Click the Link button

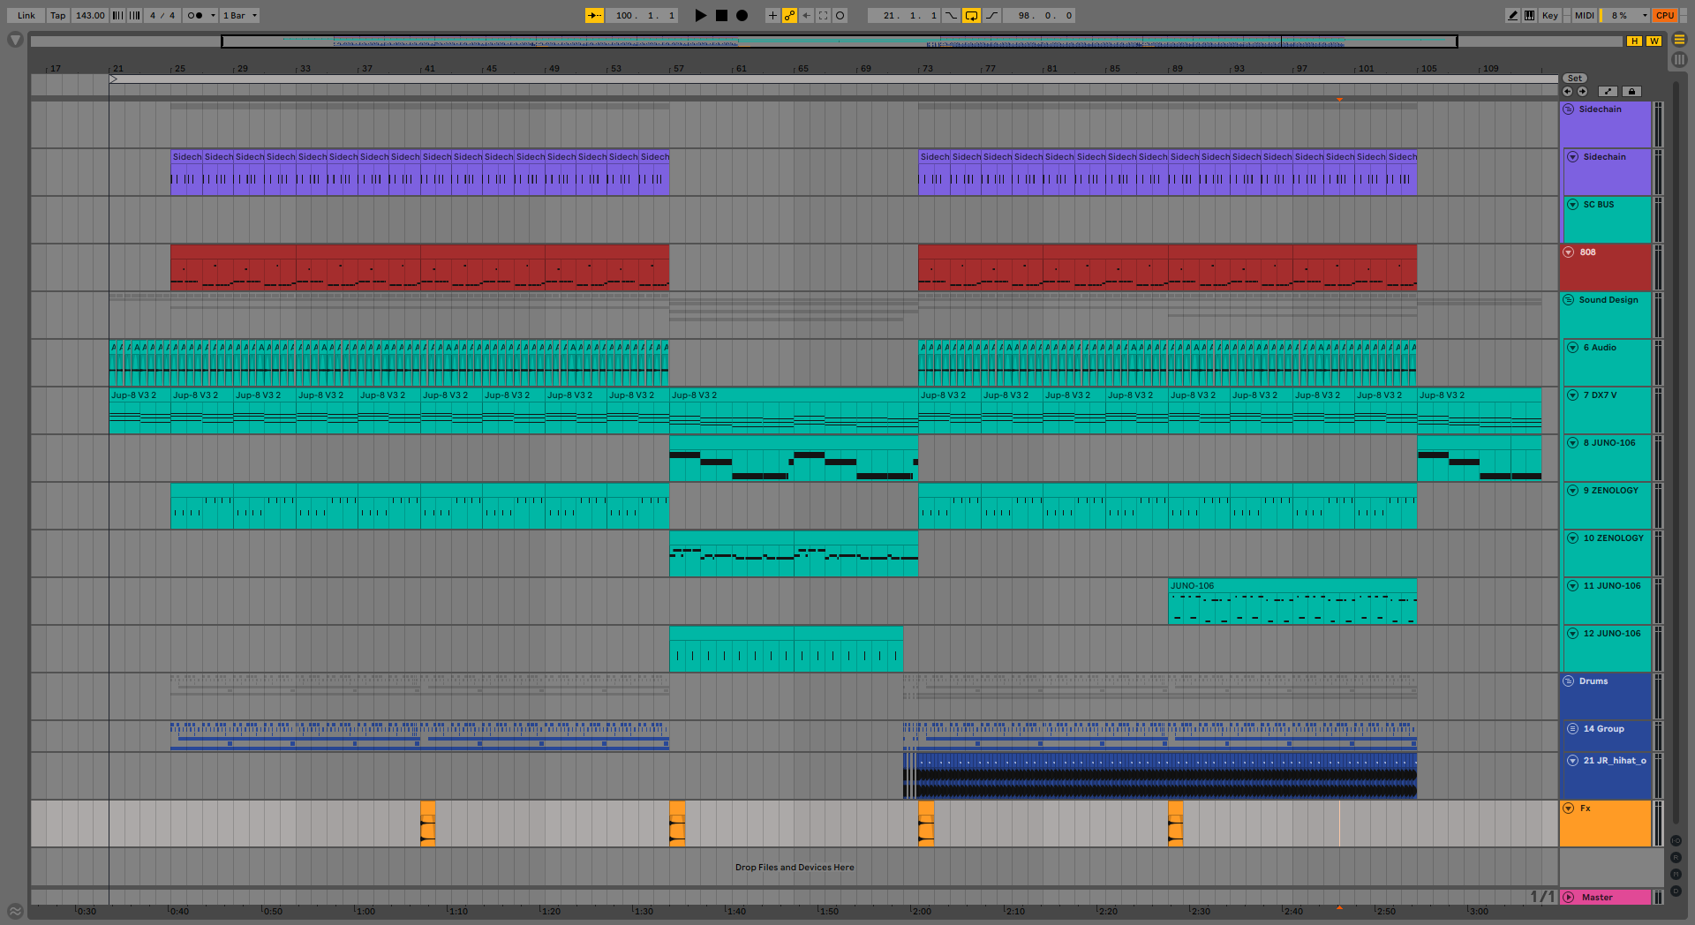coord(26,15)
